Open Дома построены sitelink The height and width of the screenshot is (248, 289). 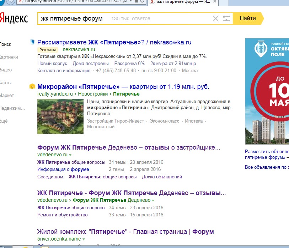91,64
